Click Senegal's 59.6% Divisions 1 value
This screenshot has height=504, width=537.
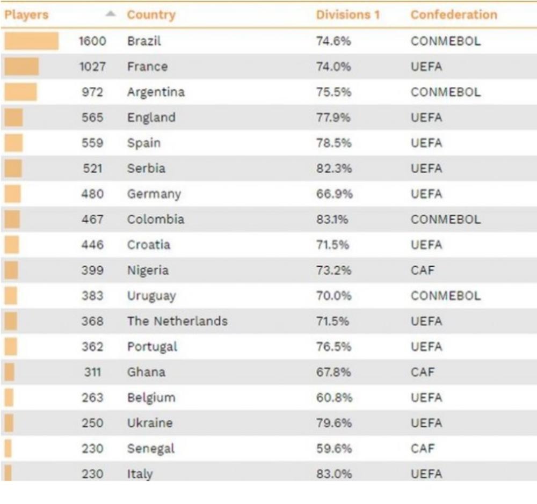tap(333, 449)
